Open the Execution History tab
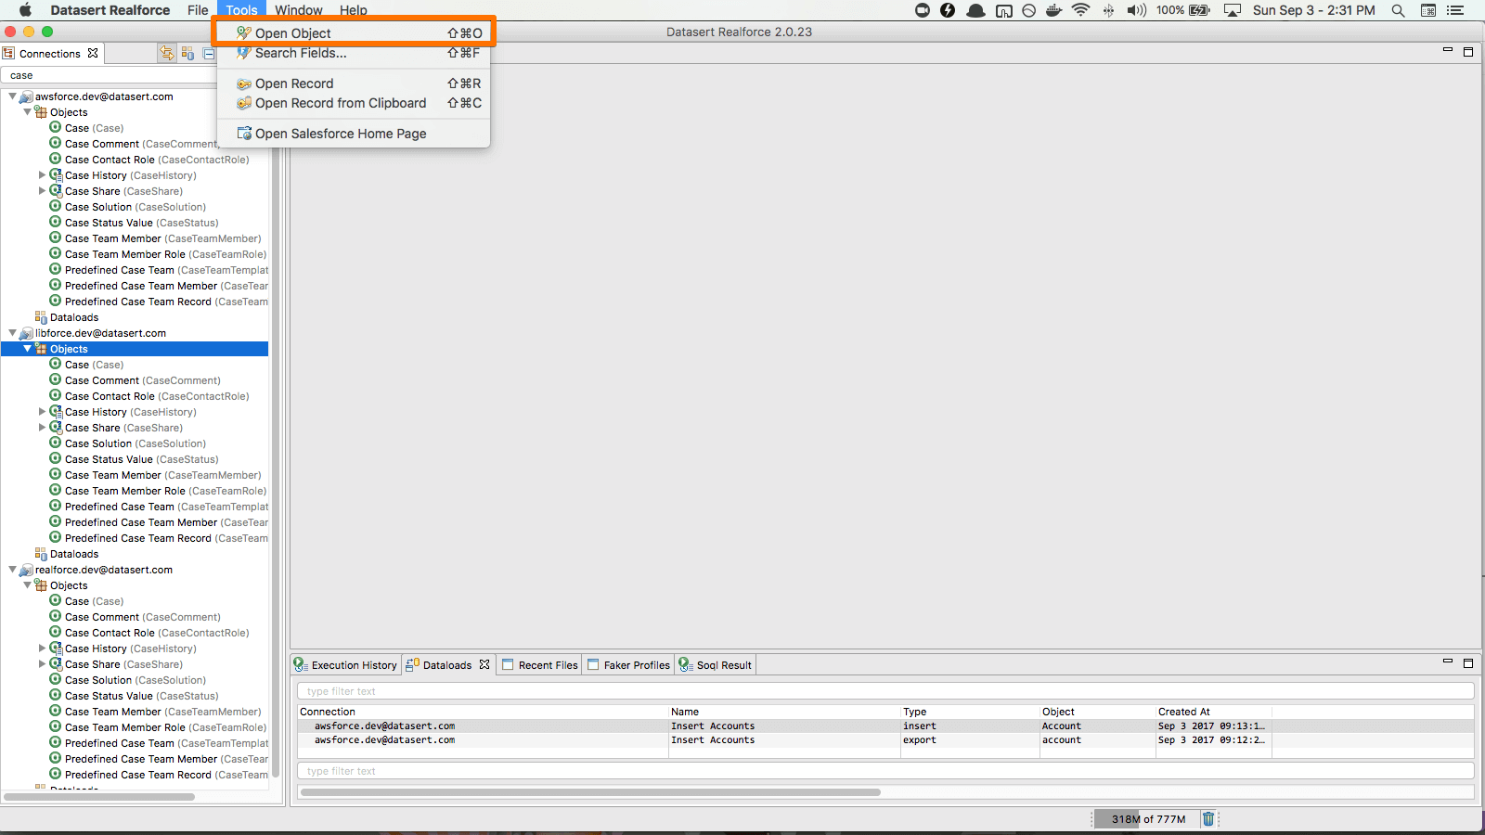Viewport: 1485px width, 835px height. click(353, 665)
